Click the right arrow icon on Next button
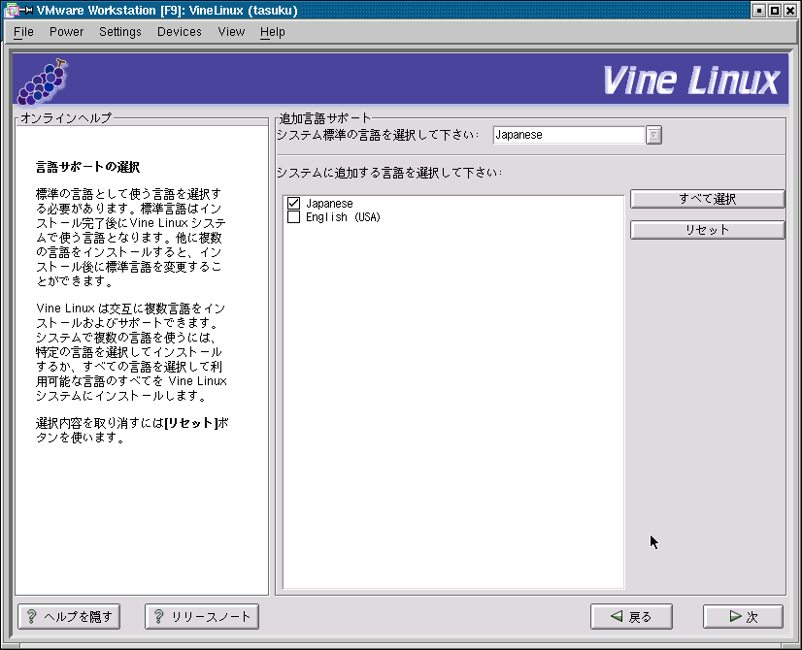The image size is (802, 650). (x=735, y=616)
